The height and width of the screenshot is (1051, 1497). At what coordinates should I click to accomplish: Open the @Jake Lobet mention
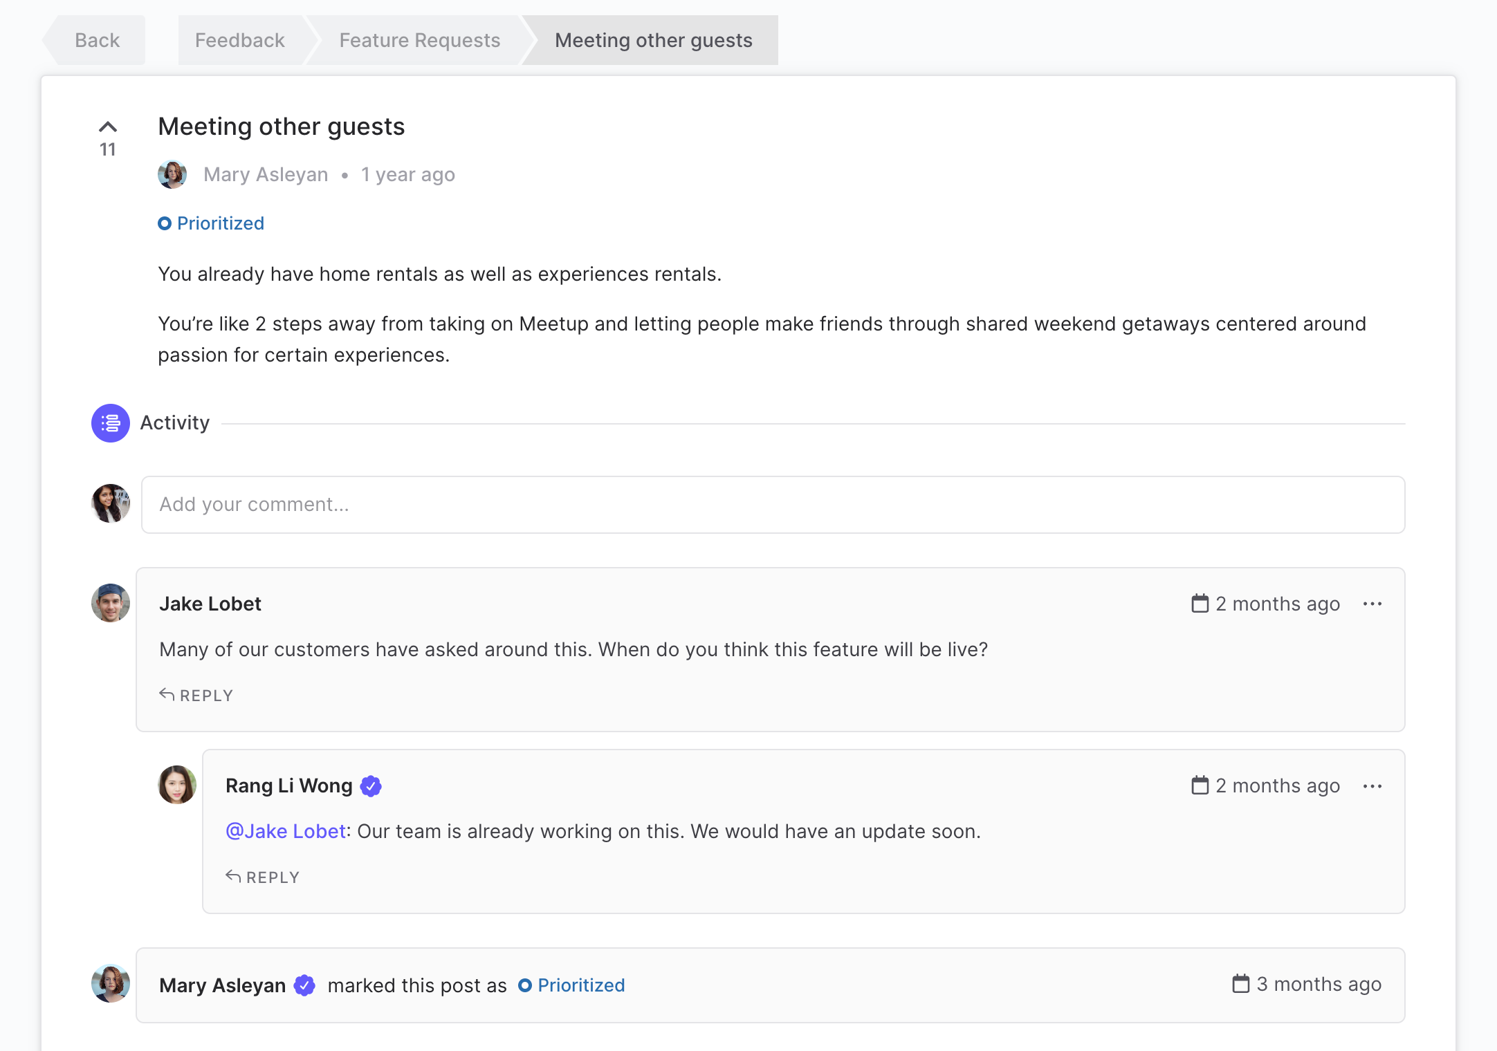tap(286, 831)
